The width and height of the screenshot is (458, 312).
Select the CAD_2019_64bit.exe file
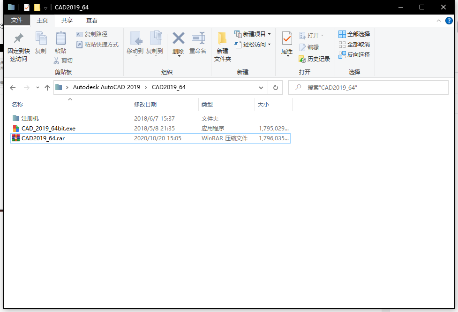point(48,129)
